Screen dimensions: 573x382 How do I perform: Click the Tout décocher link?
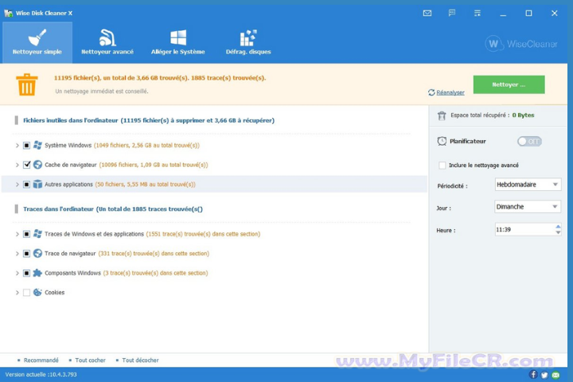[x=140, y=361]
